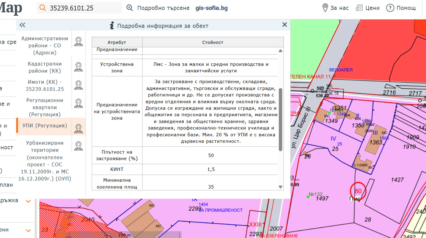Collapse info panel with double chevron

pos(22,25)
